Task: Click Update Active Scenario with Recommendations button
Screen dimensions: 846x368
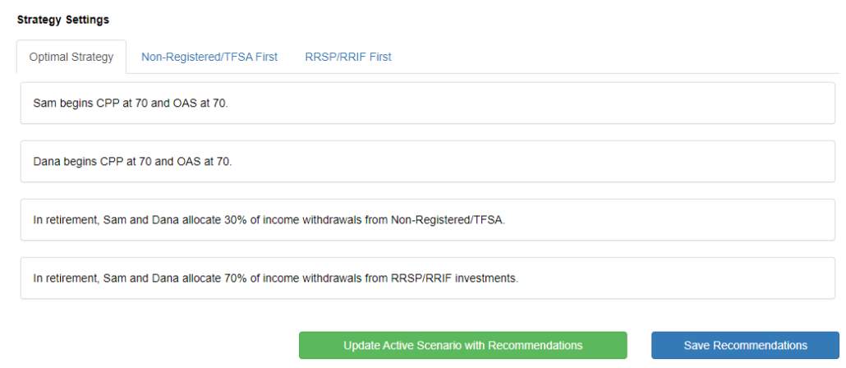Action: [x=462, y=345]
